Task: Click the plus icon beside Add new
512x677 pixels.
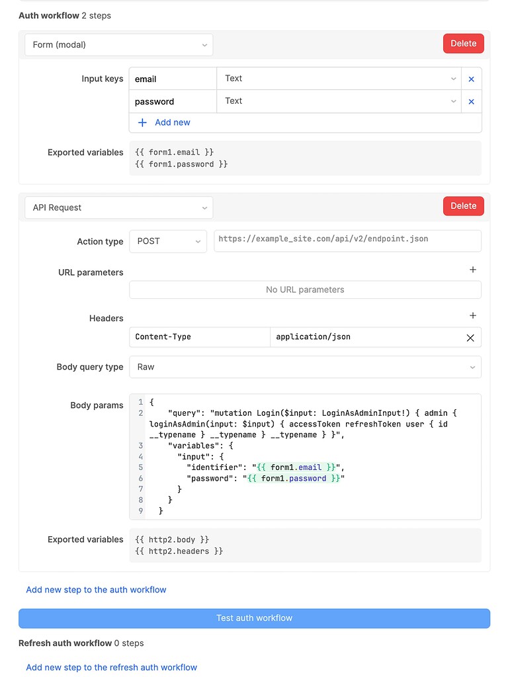Action: 142,122
